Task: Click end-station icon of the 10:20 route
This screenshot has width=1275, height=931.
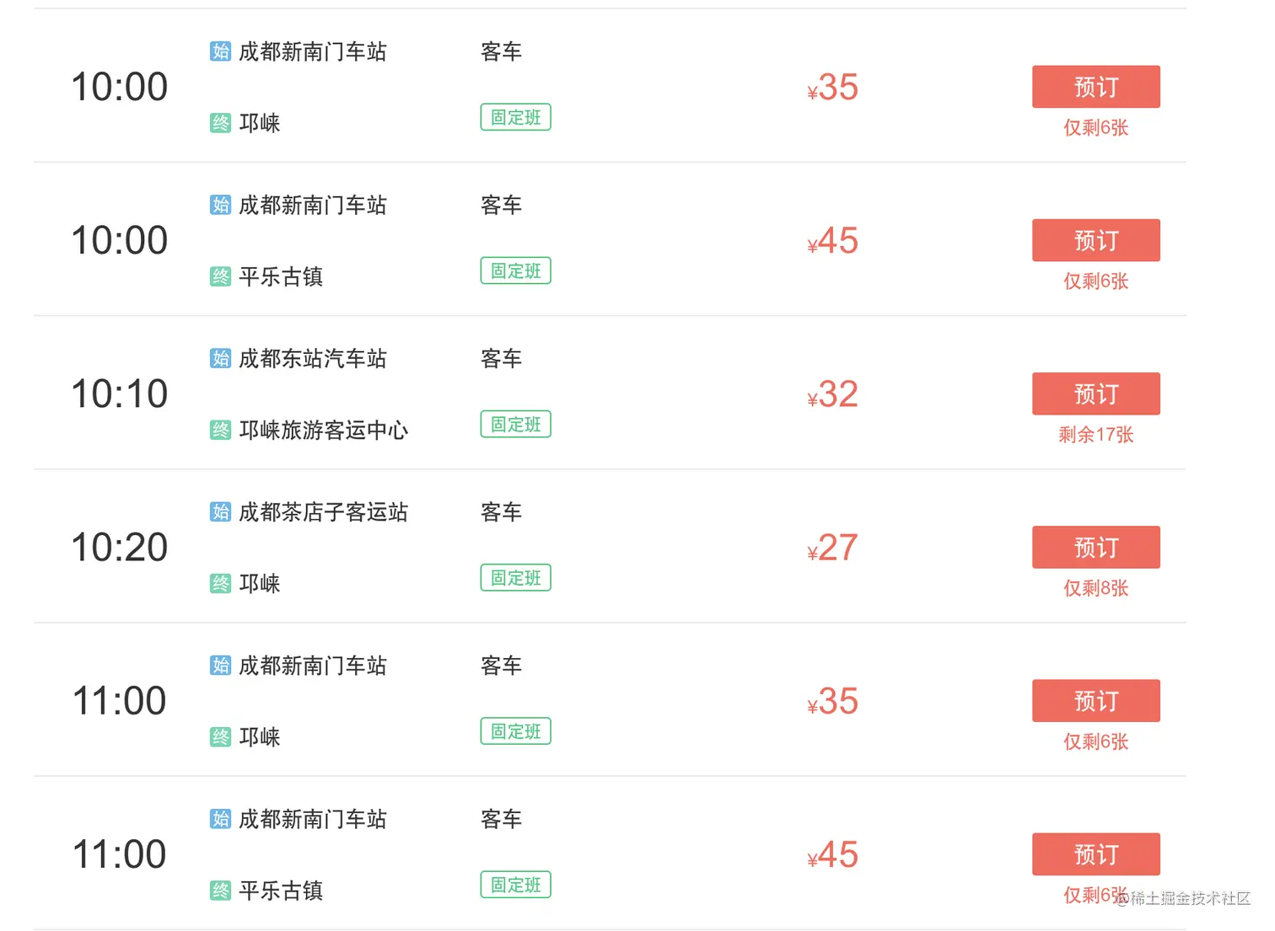Action: tap(220, 584)
